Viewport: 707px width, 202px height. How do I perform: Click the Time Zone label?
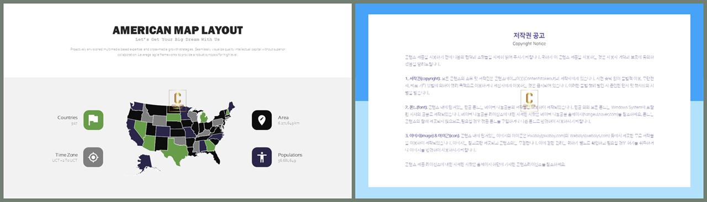coord(66,155)
